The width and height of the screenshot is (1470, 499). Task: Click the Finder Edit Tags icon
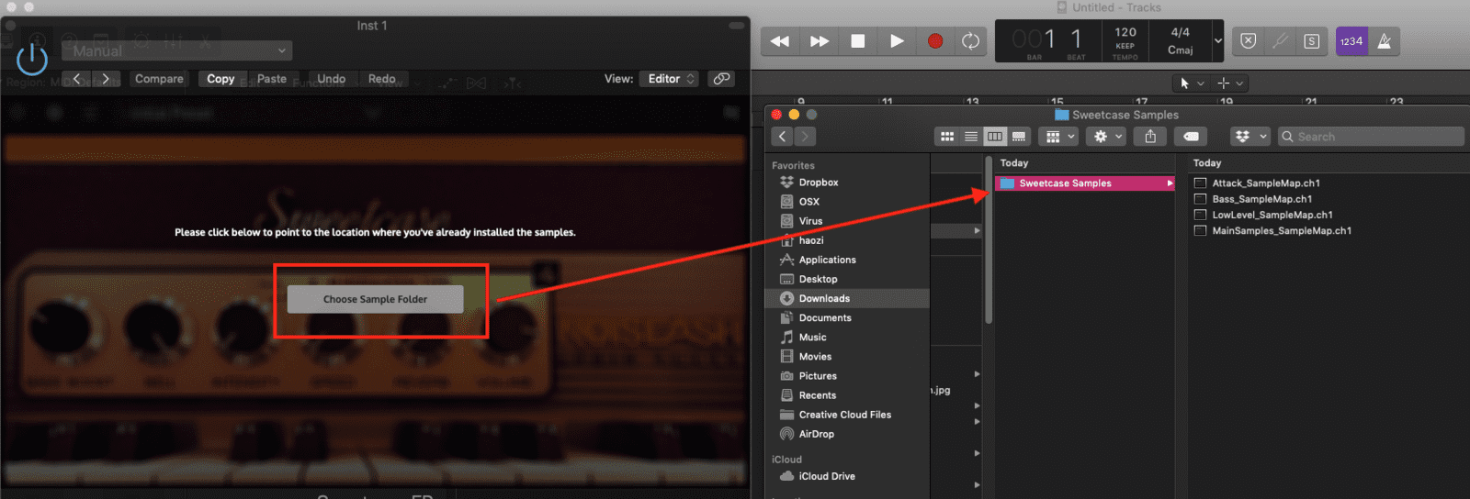(x=1191, y=137)
